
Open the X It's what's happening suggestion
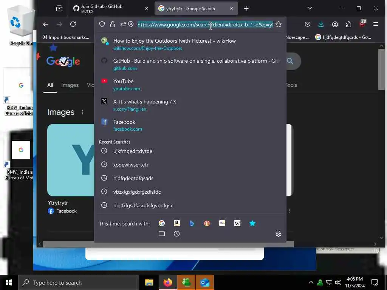click(190, 105)
